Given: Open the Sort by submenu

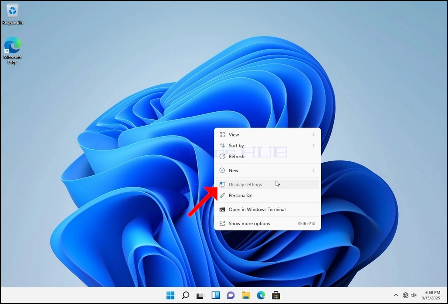Looking at the screenshot, I should point(268,145).
